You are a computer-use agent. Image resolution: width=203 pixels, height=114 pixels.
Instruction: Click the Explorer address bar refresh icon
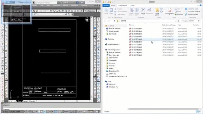pos(178,21)
